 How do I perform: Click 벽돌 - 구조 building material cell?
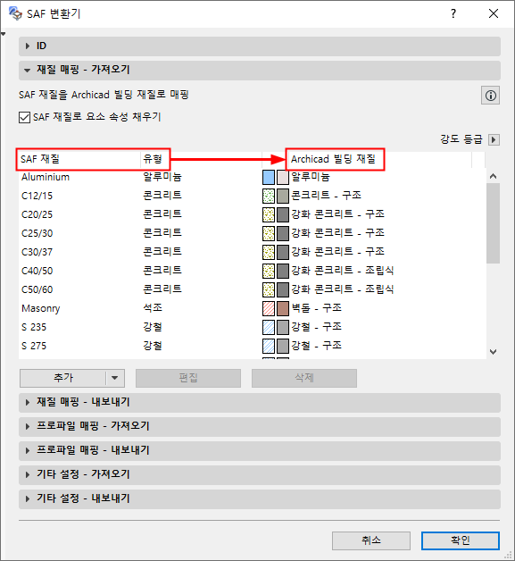pyautogui.click(x=316, y=308)
